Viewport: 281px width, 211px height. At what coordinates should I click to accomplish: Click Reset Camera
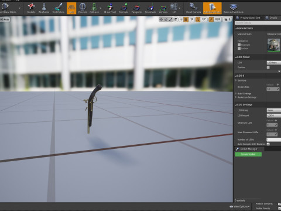click(x=193, y=8)
